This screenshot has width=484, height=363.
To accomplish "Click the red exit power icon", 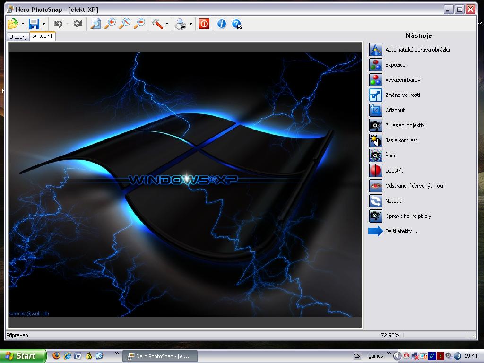I will pyautogui.click(x=204, y=24).
